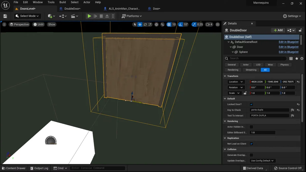
Task: Open the Build menu
Action: coord(62,2)
